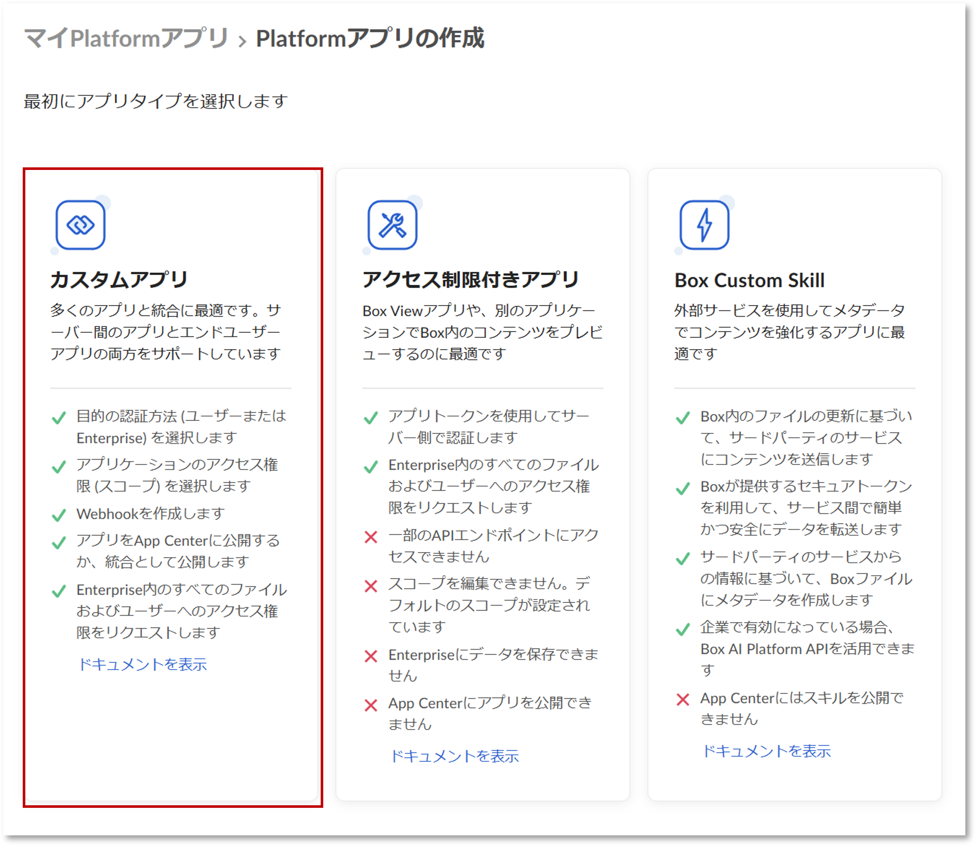
Task: Click the red X beside 一部のAPIエンドポイント
Action: [x=371, y=537]
